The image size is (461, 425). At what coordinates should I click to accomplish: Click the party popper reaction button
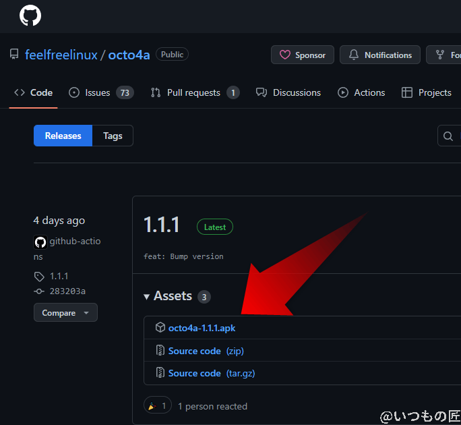pyautogui.click(x=157, y=406)
